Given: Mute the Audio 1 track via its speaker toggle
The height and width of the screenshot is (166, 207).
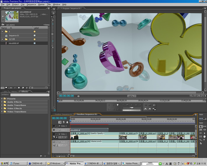Looking at the screenshot, I should 54,142.
